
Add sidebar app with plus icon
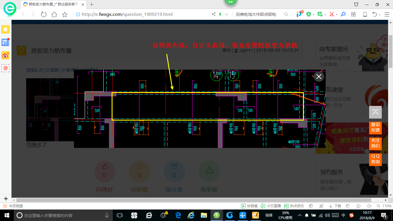(6, 199)
